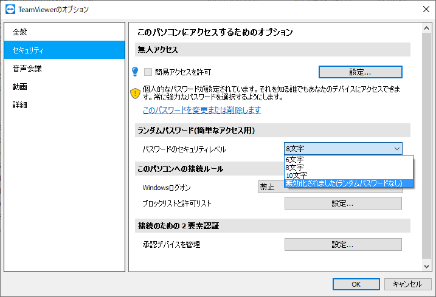Click the vertical scrollbar thumb

click(426, 146)
